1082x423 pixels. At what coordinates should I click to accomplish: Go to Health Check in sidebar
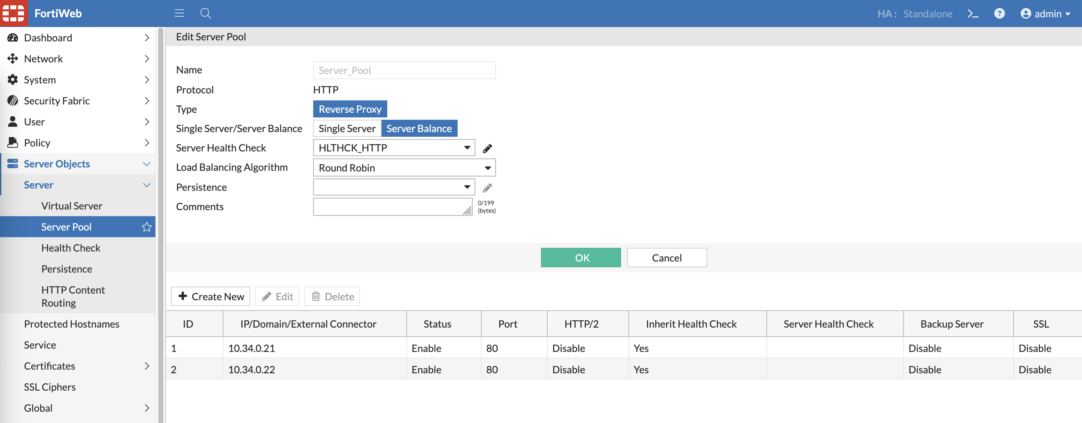[71, 248]
